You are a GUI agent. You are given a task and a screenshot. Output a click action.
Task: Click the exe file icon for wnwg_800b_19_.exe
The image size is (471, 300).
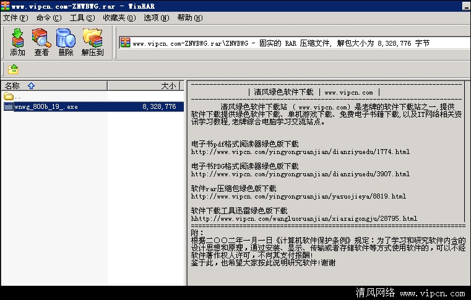click(9, 106)
